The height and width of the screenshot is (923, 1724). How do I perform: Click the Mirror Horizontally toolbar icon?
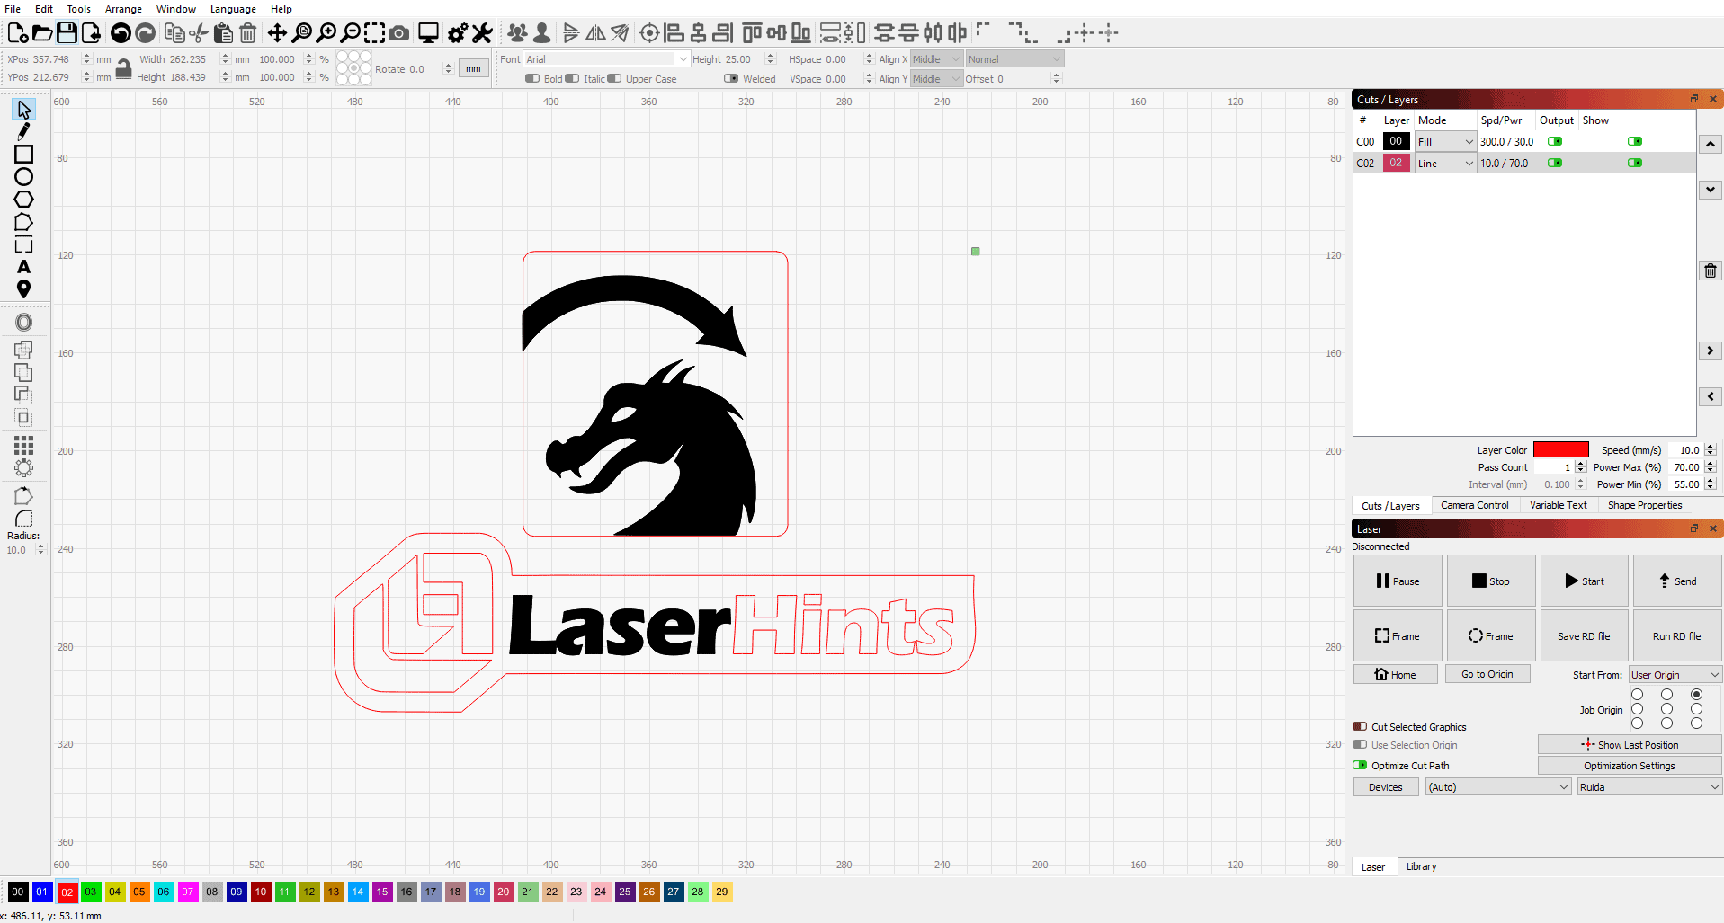point(594,32)
